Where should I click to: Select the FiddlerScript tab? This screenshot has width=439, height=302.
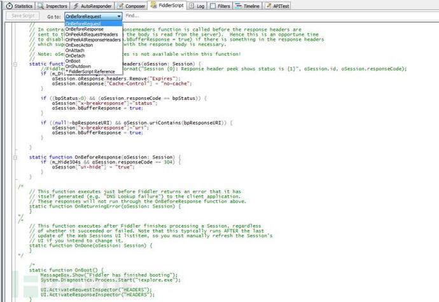pyautogui.click(x=167, y=5)
